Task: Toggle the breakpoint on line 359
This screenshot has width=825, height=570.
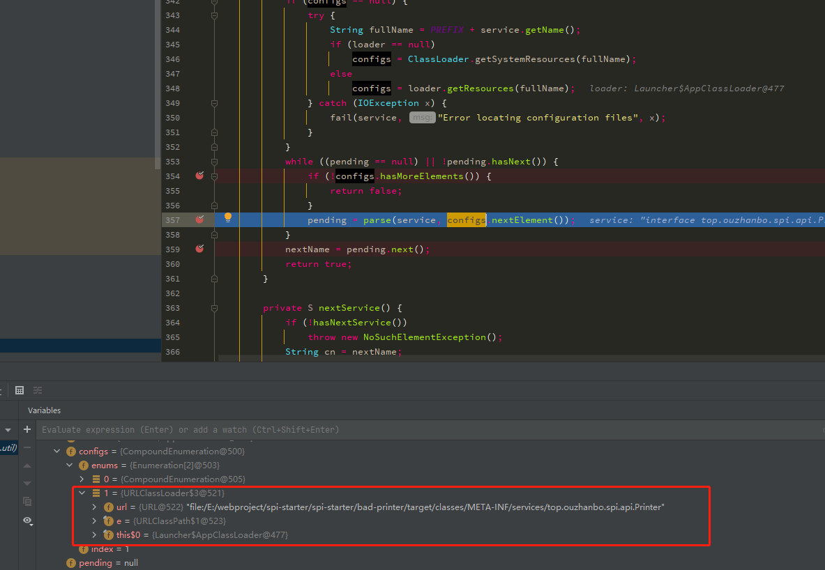Action: (199, 249)
